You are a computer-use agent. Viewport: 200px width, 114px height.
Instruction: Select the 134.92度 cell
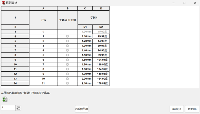coord(101,69)
